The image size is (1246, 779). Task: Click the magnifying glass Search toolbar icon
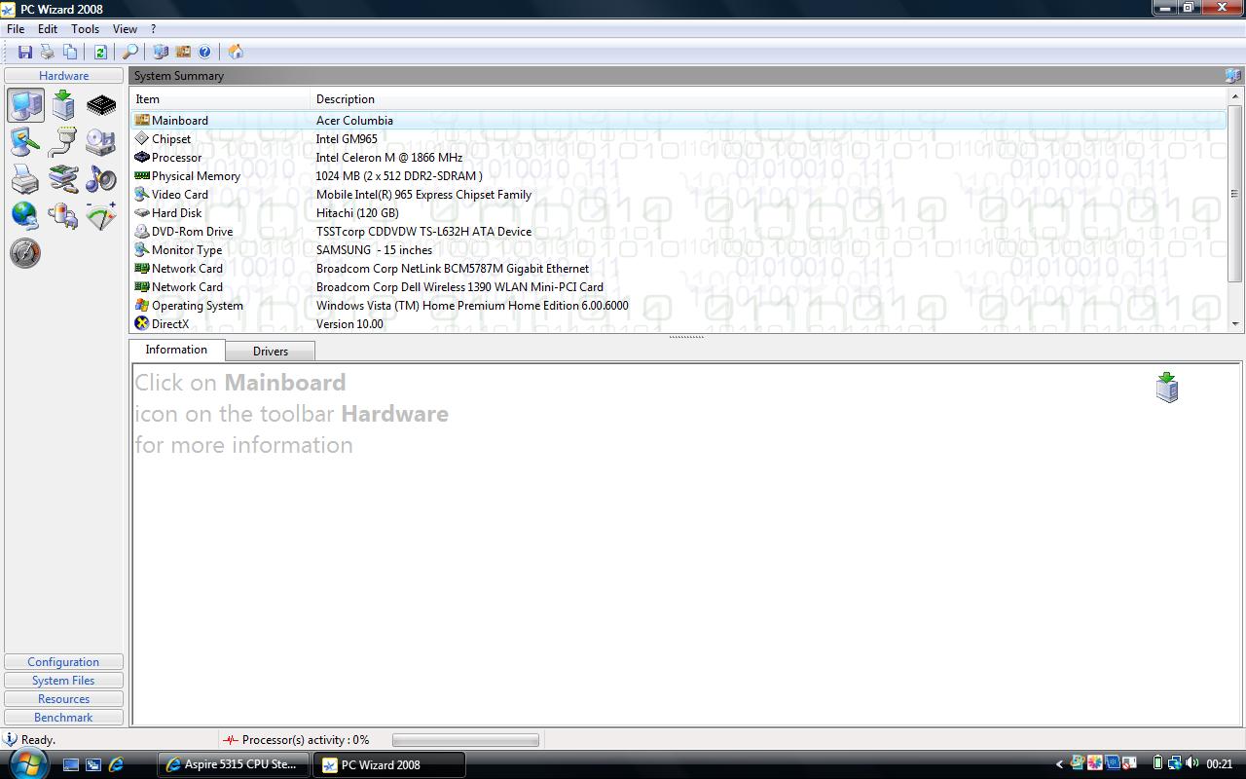click(130, 52)
